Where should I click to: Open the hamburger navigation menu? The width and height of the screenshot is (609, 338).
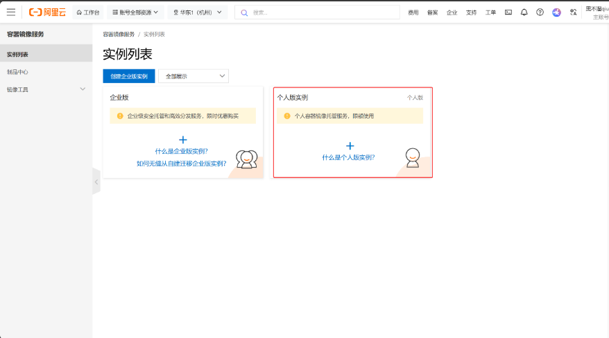pyautogui.click(x=11, y=12)
